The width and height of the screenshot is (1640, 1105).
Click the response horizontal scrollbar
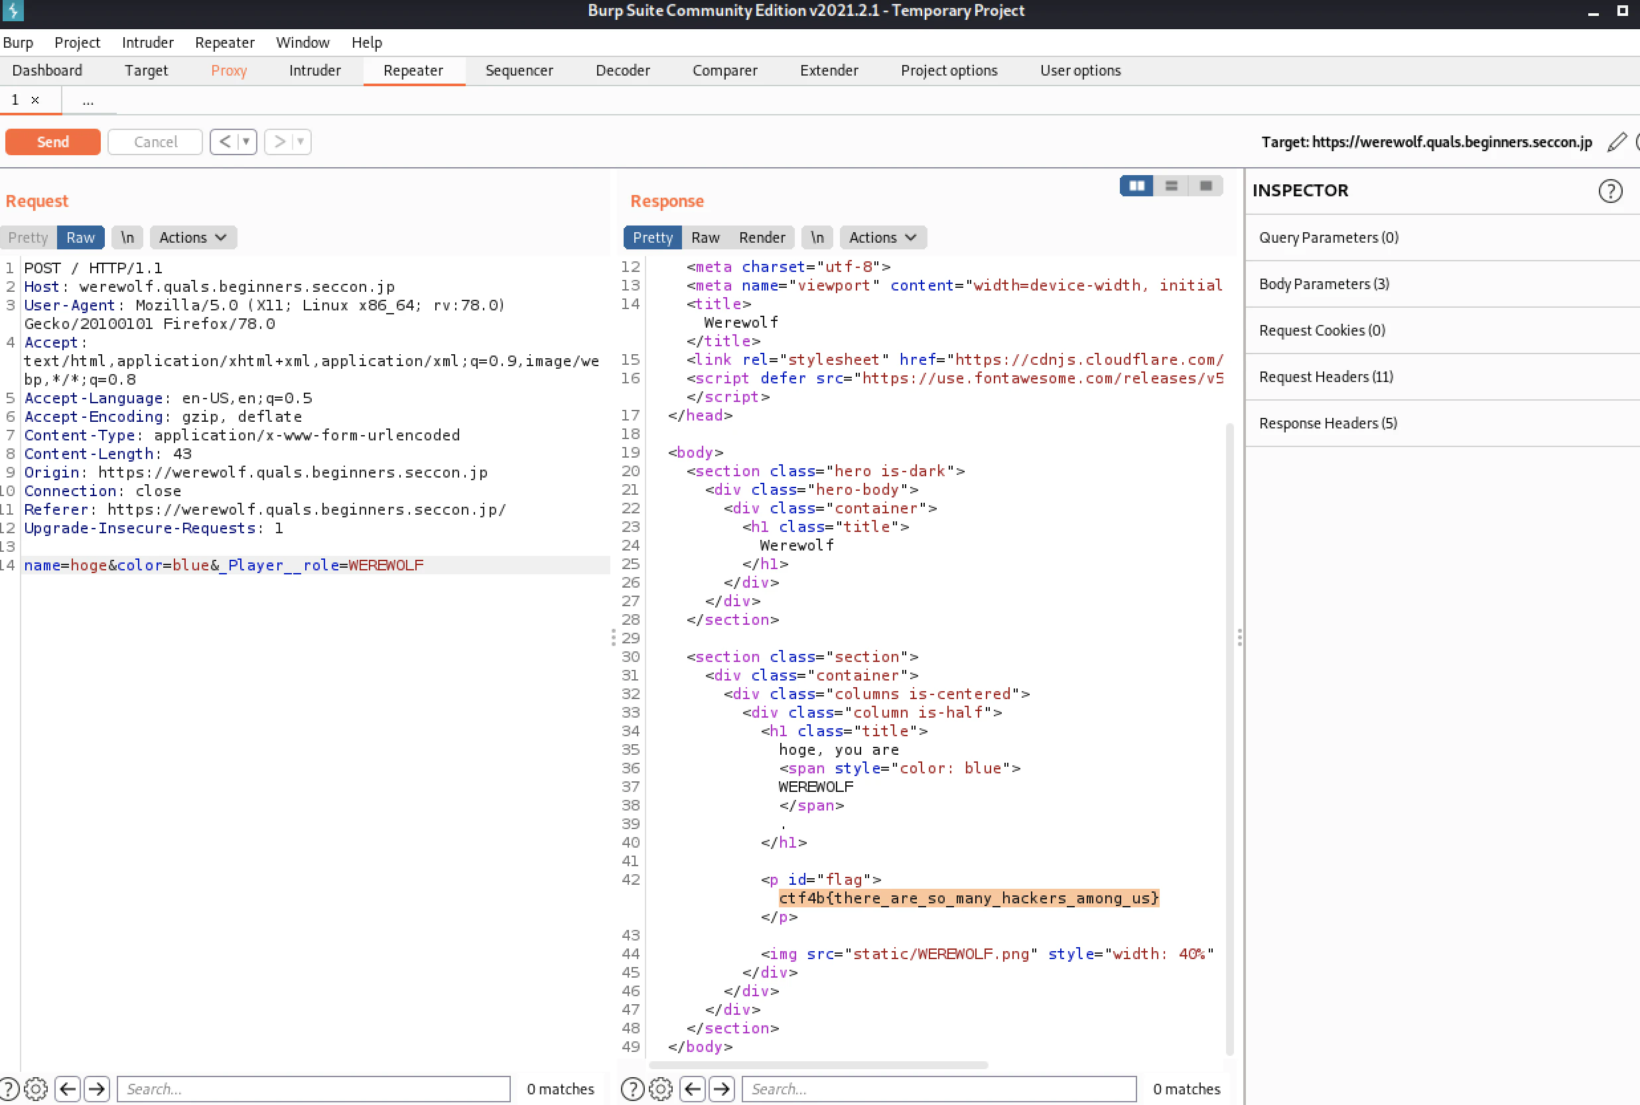(x=818, y=1065)
